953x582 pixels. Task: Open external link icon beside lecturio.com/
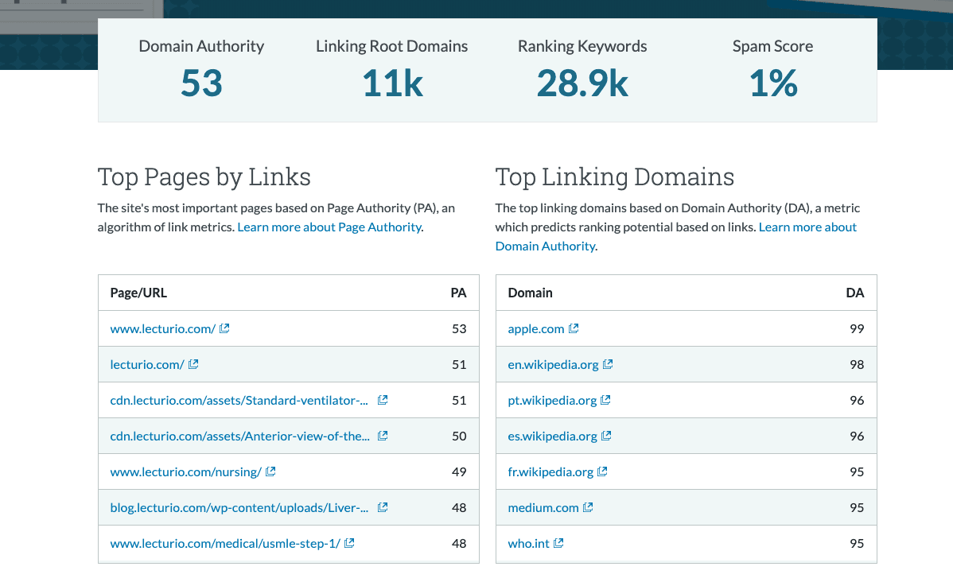tap(193, 364)
